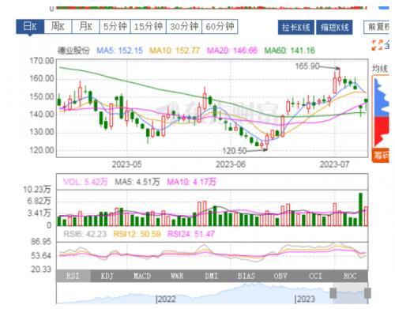395x309 pixels.
Task: Switch to the BIAS indicator
Action: point(246,276)
